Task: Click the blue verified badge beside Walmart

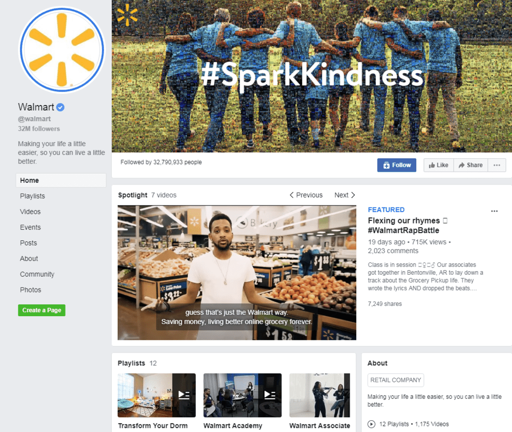Action: pos(60,107)
